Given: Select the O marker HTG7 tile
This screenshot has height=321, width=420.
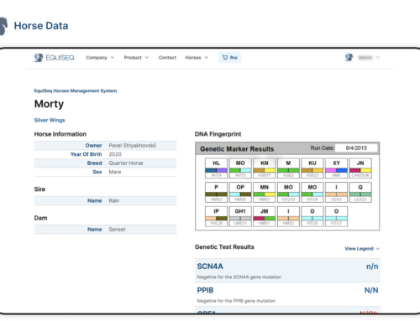Looking at the screenshot, I should tap(336, 216).
